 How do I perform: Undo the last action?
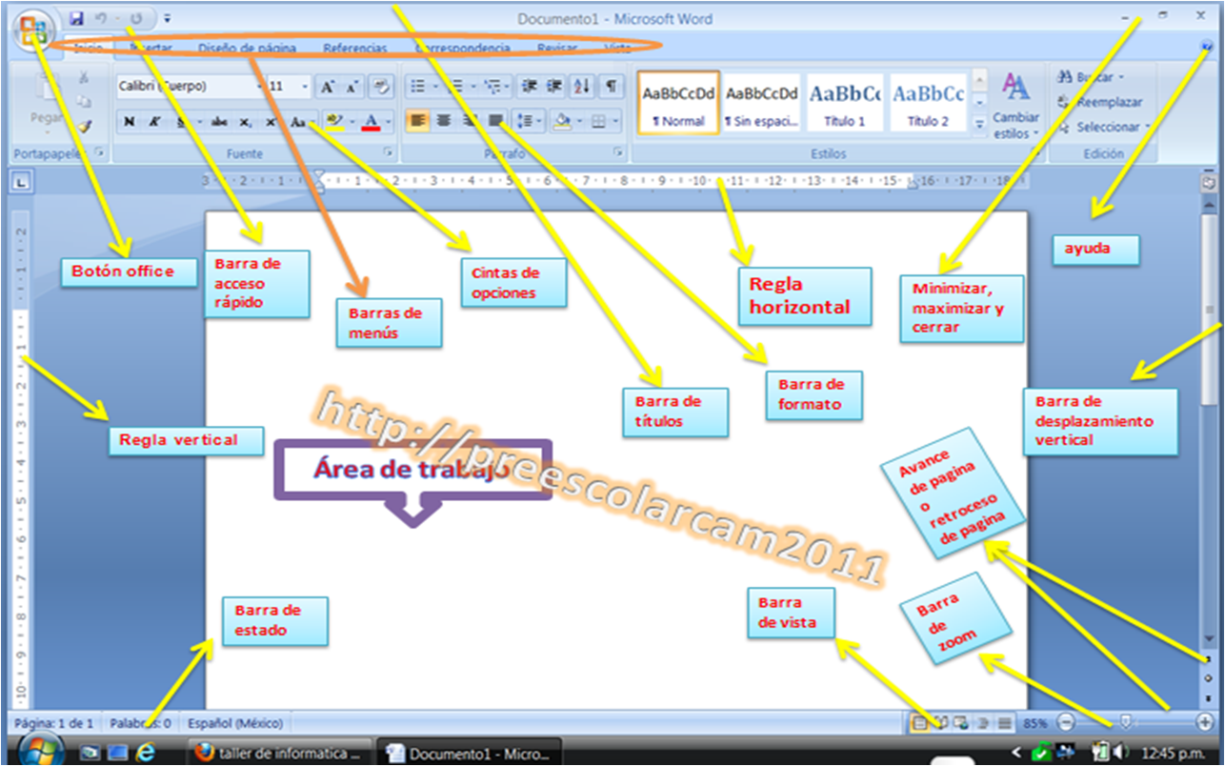tap(101, 18)
